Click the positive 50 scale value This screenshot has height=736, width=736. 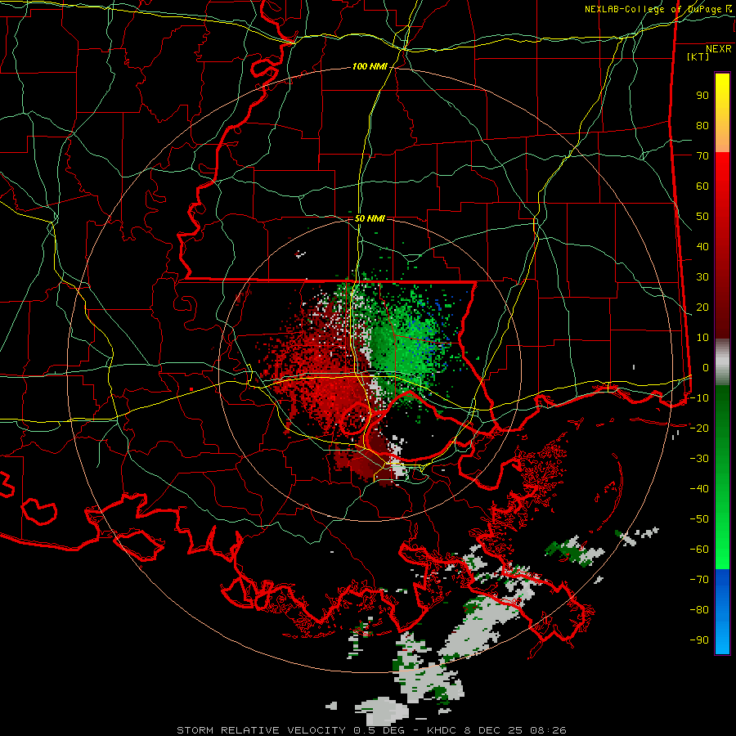702,217
